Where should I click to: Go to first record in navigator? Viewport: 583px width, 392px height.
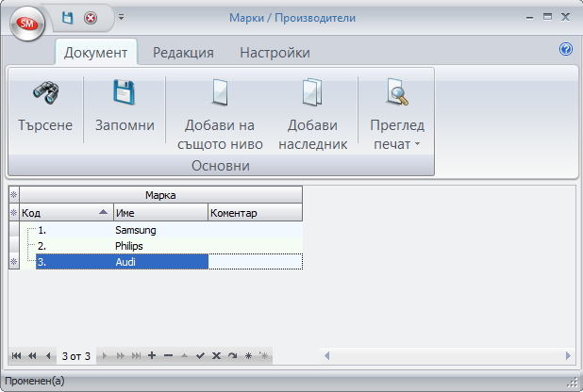coord(16,355)
